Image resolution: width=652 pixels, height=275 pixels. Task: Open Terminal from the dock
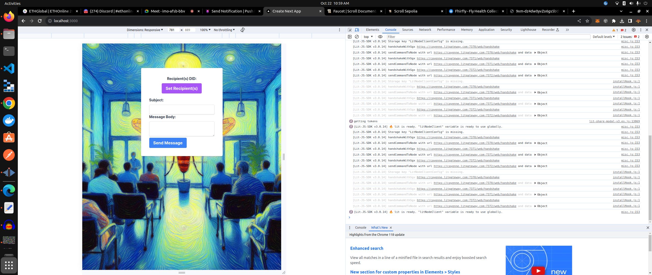point(9,51)
